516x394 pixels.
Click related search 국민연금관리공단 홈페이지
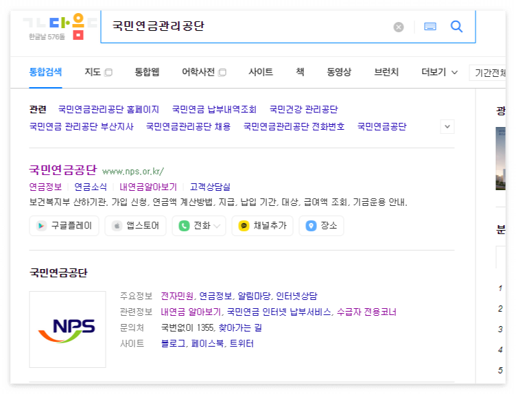click(108, 109)
